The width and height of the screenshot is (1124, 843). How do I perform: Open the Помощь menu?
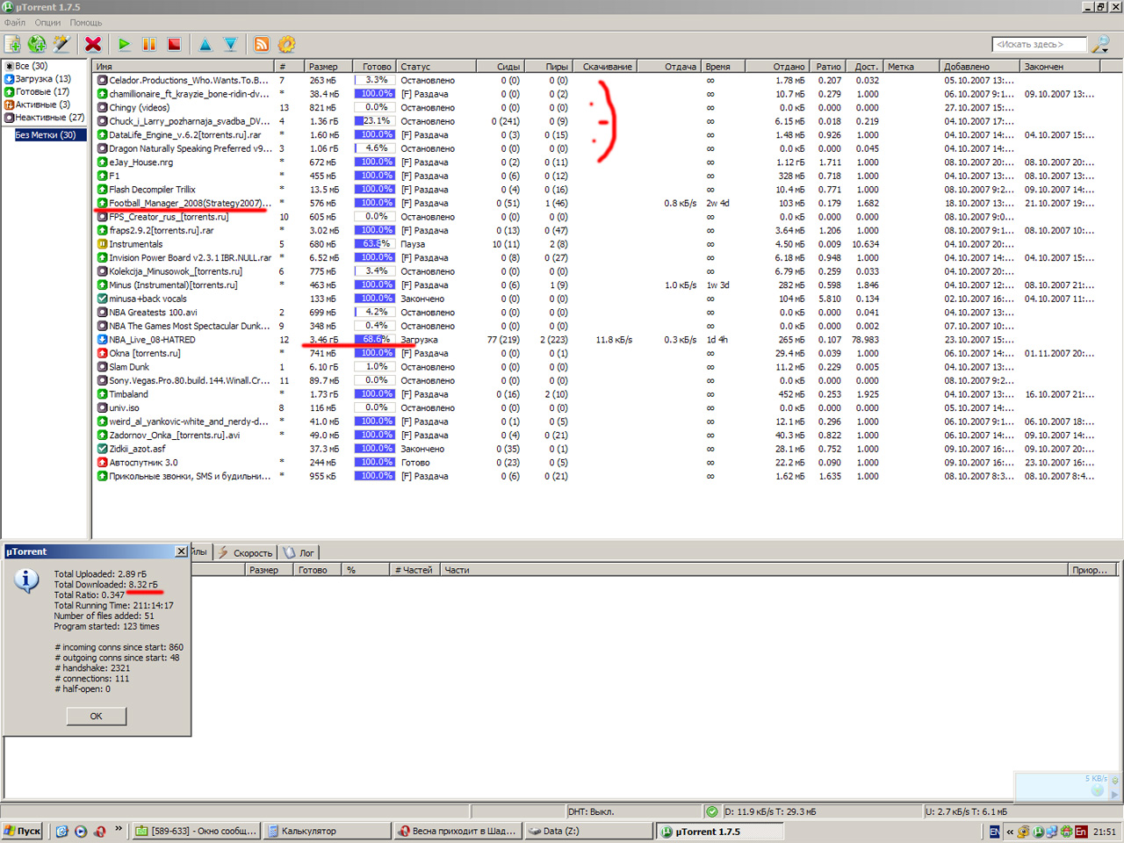click(86, 22)
